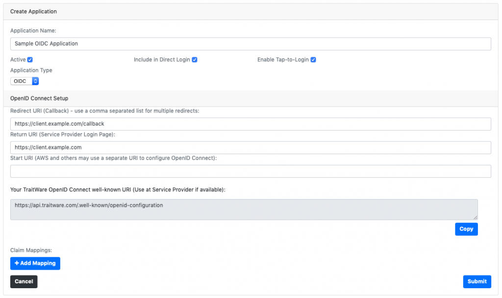The height and width of the screenshot is (298, 502).
Task: Click the 'Application Type' label
Action: point(31,70)
